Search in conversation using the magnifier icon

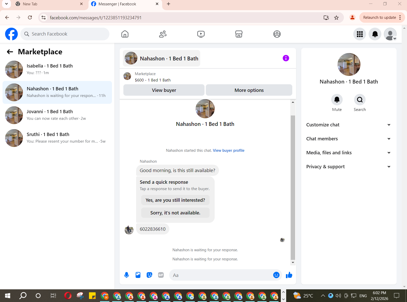[360, 100]
